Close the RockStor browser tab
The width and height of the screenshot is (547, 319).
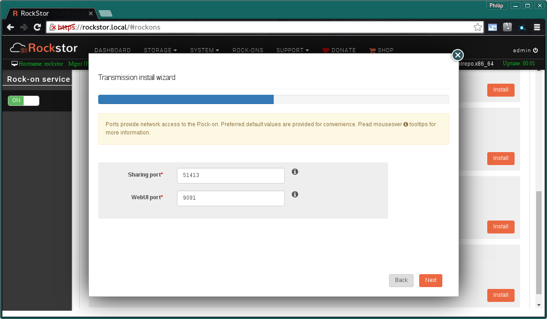pos(91,13)
